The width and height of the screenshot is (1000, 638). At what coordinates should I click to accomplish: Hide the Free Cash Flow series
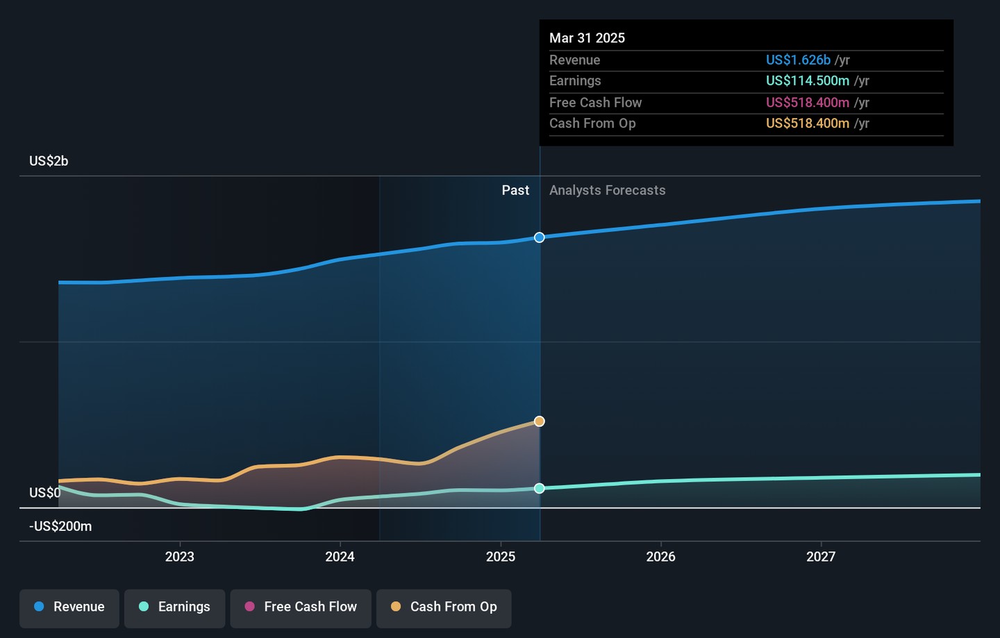[x=301, y=607]
